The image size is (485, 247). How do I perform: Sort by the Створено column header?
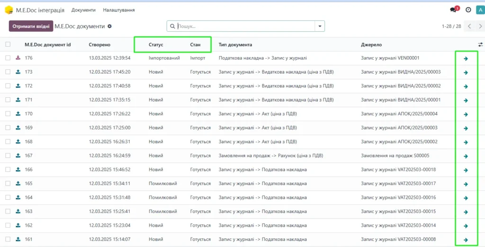[99, 45]
